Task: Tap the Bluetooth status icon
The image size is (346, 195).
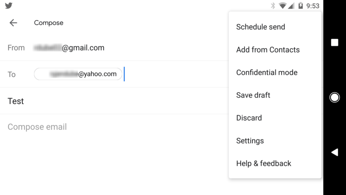Action: click(273, 6)
